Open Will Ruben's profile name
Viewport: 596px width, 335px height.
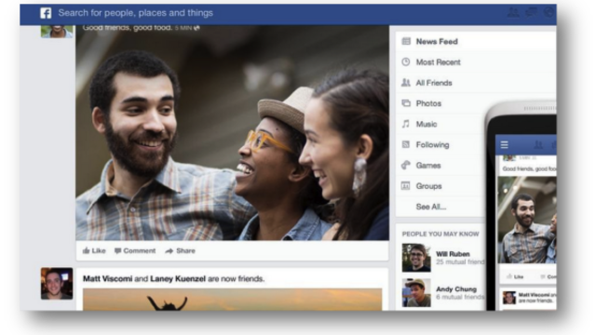coord(453,254)
